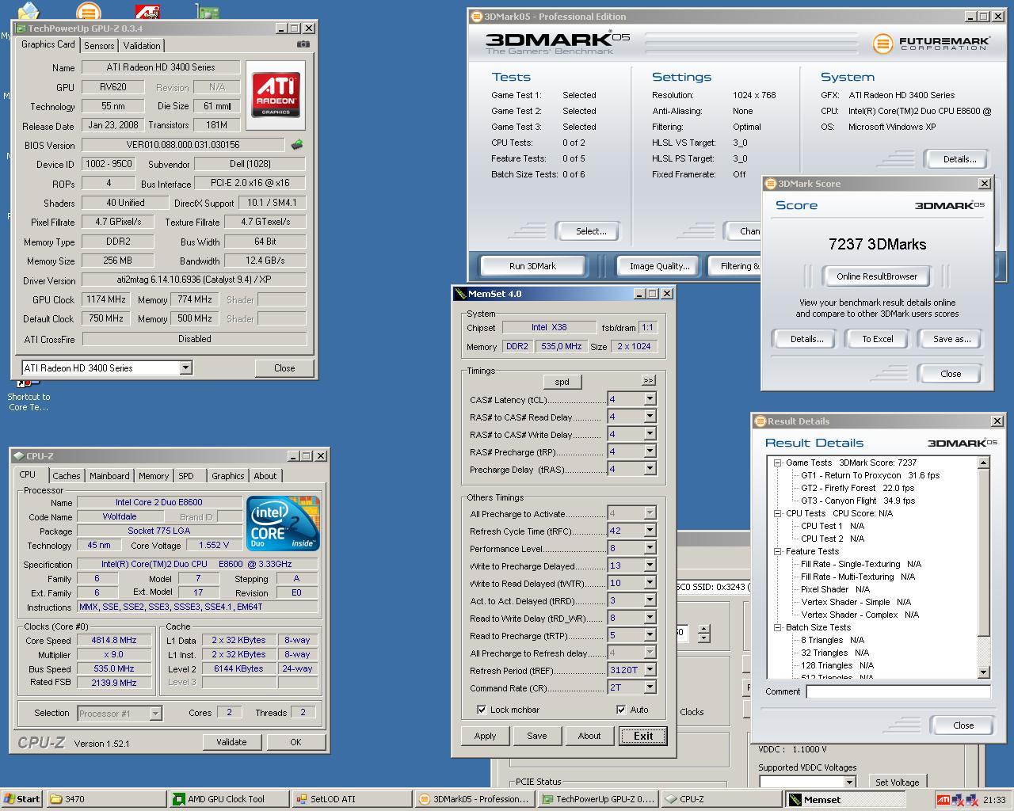The height and width of the screenshot is (811, 1014).
Task: Click MemSet expand timings '>>' button
Action: [648, 380]
